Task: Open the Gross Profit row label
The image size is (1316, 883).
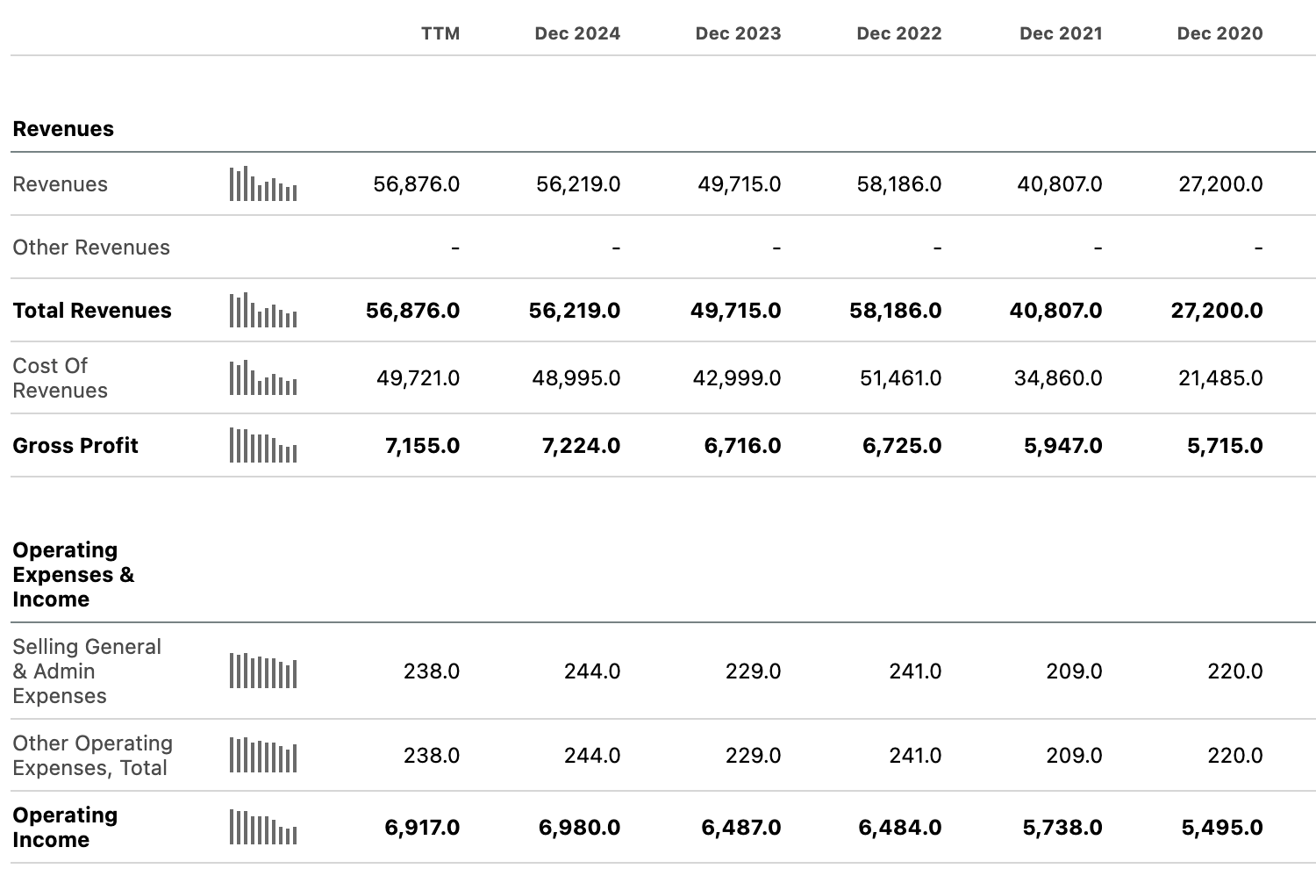Action: [x=75, y=446]
